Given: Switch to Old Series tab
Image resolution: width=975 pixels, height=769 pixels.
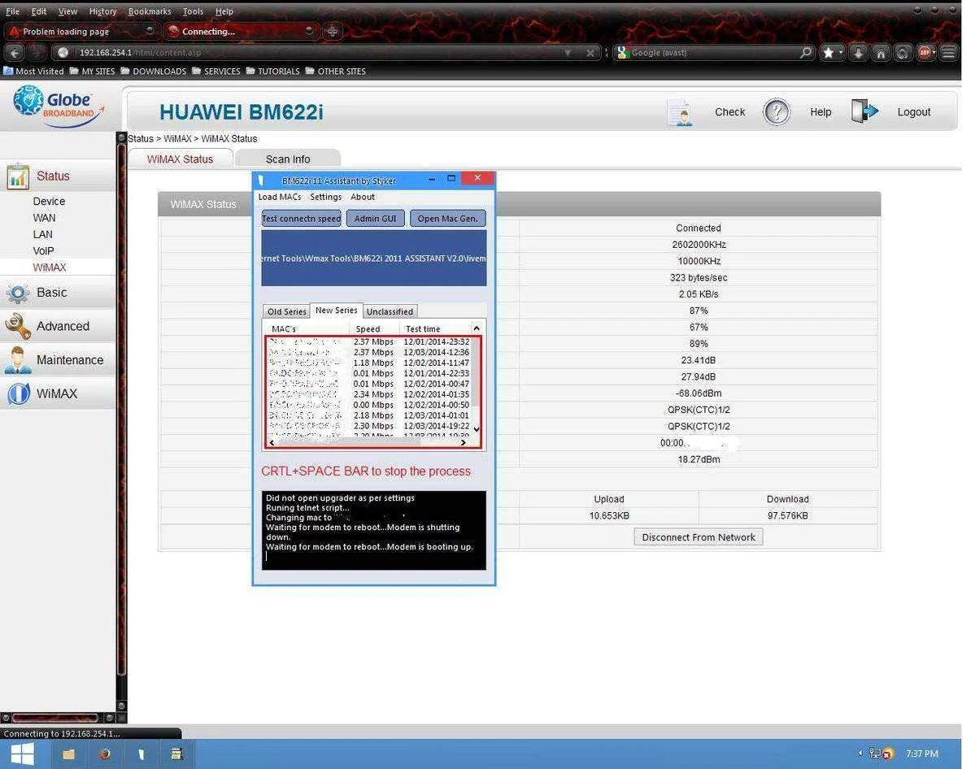Looking at the screenshot, I should 287,311.
